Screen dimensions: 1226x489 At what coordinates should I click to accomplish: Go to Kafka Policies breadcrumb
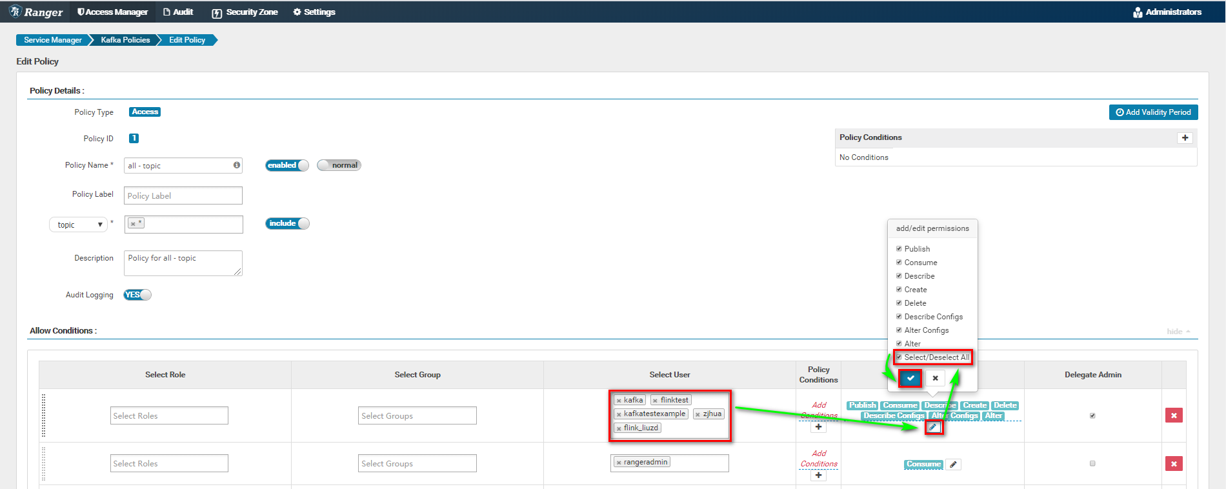coord(125,40)
